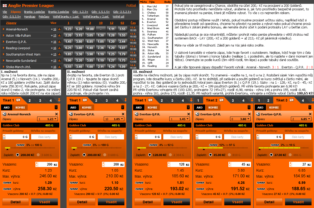314x208 pixels.
Task: Open the statistics chart icon for Arsenal-Norwich
Action: click(x=60, y=29)
